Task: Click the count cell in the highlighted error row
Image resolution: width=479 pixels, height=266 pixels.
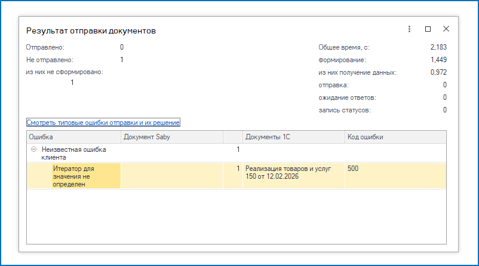Action: (232, 169)
